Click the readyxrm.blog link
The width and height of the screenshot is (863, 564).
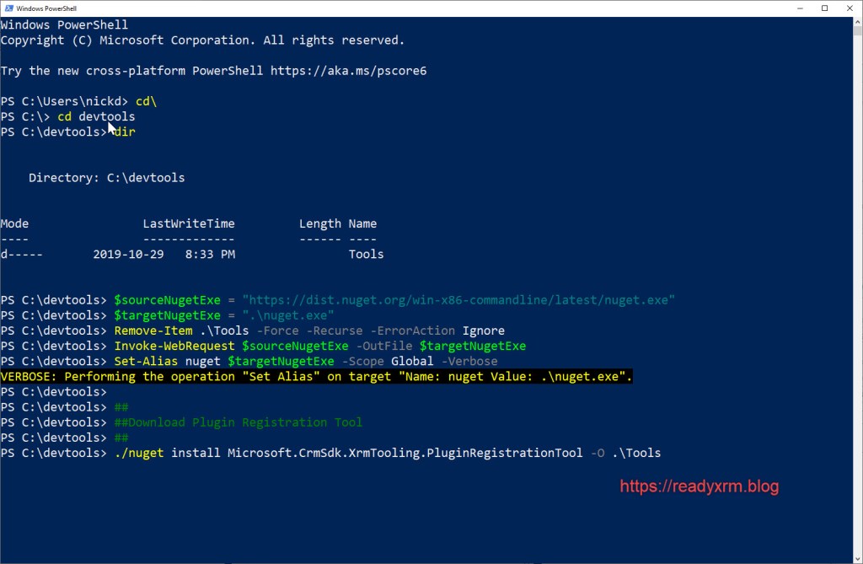(x=700, y=486)
